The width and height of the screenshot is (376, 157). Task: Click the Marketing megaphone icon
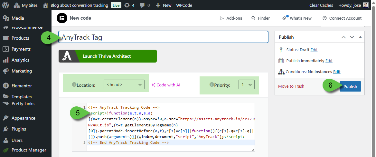(x=6, y=71)
